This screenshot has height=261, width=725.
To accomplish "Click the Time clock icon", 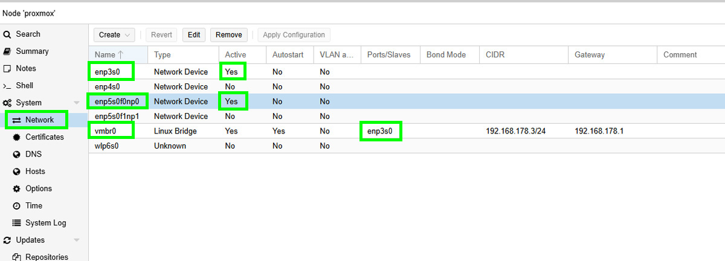I will tap(16, 206).
